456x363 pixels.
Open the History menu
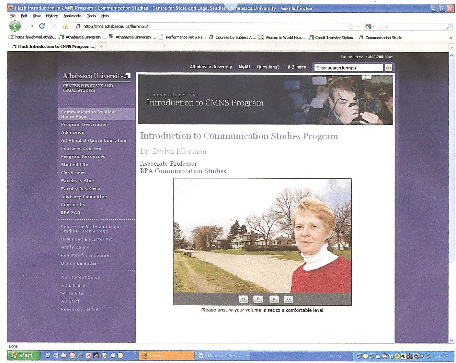[x=52, y=16]
